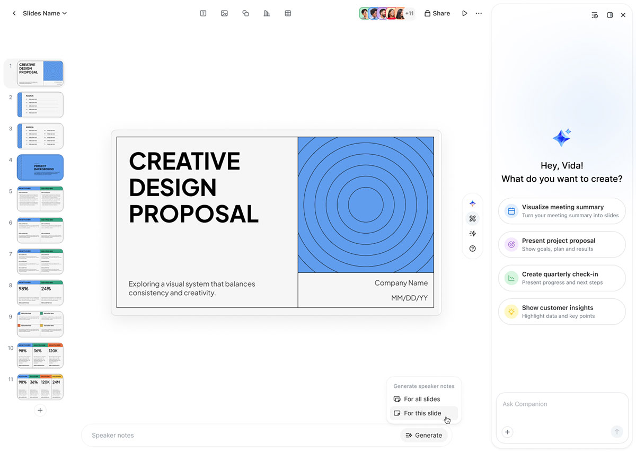Viewport: 636px width, 452px height.
Task: Select slide 7 thumbnail
Action: click(40, 261)
